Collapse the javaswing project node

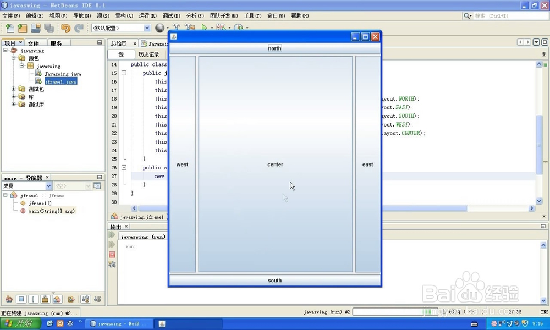pos(5,50)
